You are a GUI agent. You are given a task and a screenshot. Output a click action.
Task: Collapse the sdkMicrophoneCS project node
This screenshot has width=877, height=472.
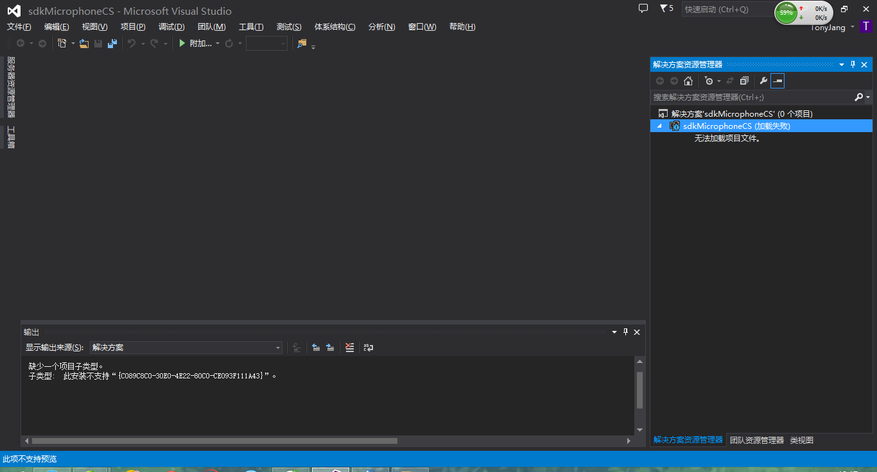[659, 126]
